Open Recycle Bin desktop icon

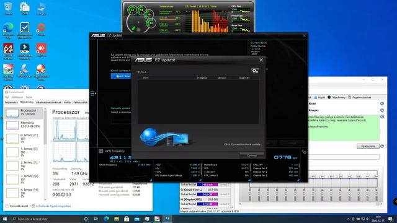[8, 9]
